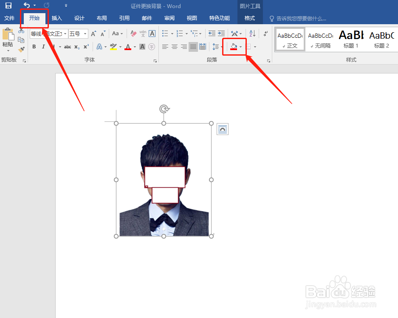The width and height of the screenshot is (398, 318).
Task: Center align the text
Action: pyautogui.click(x=175, y=47)
